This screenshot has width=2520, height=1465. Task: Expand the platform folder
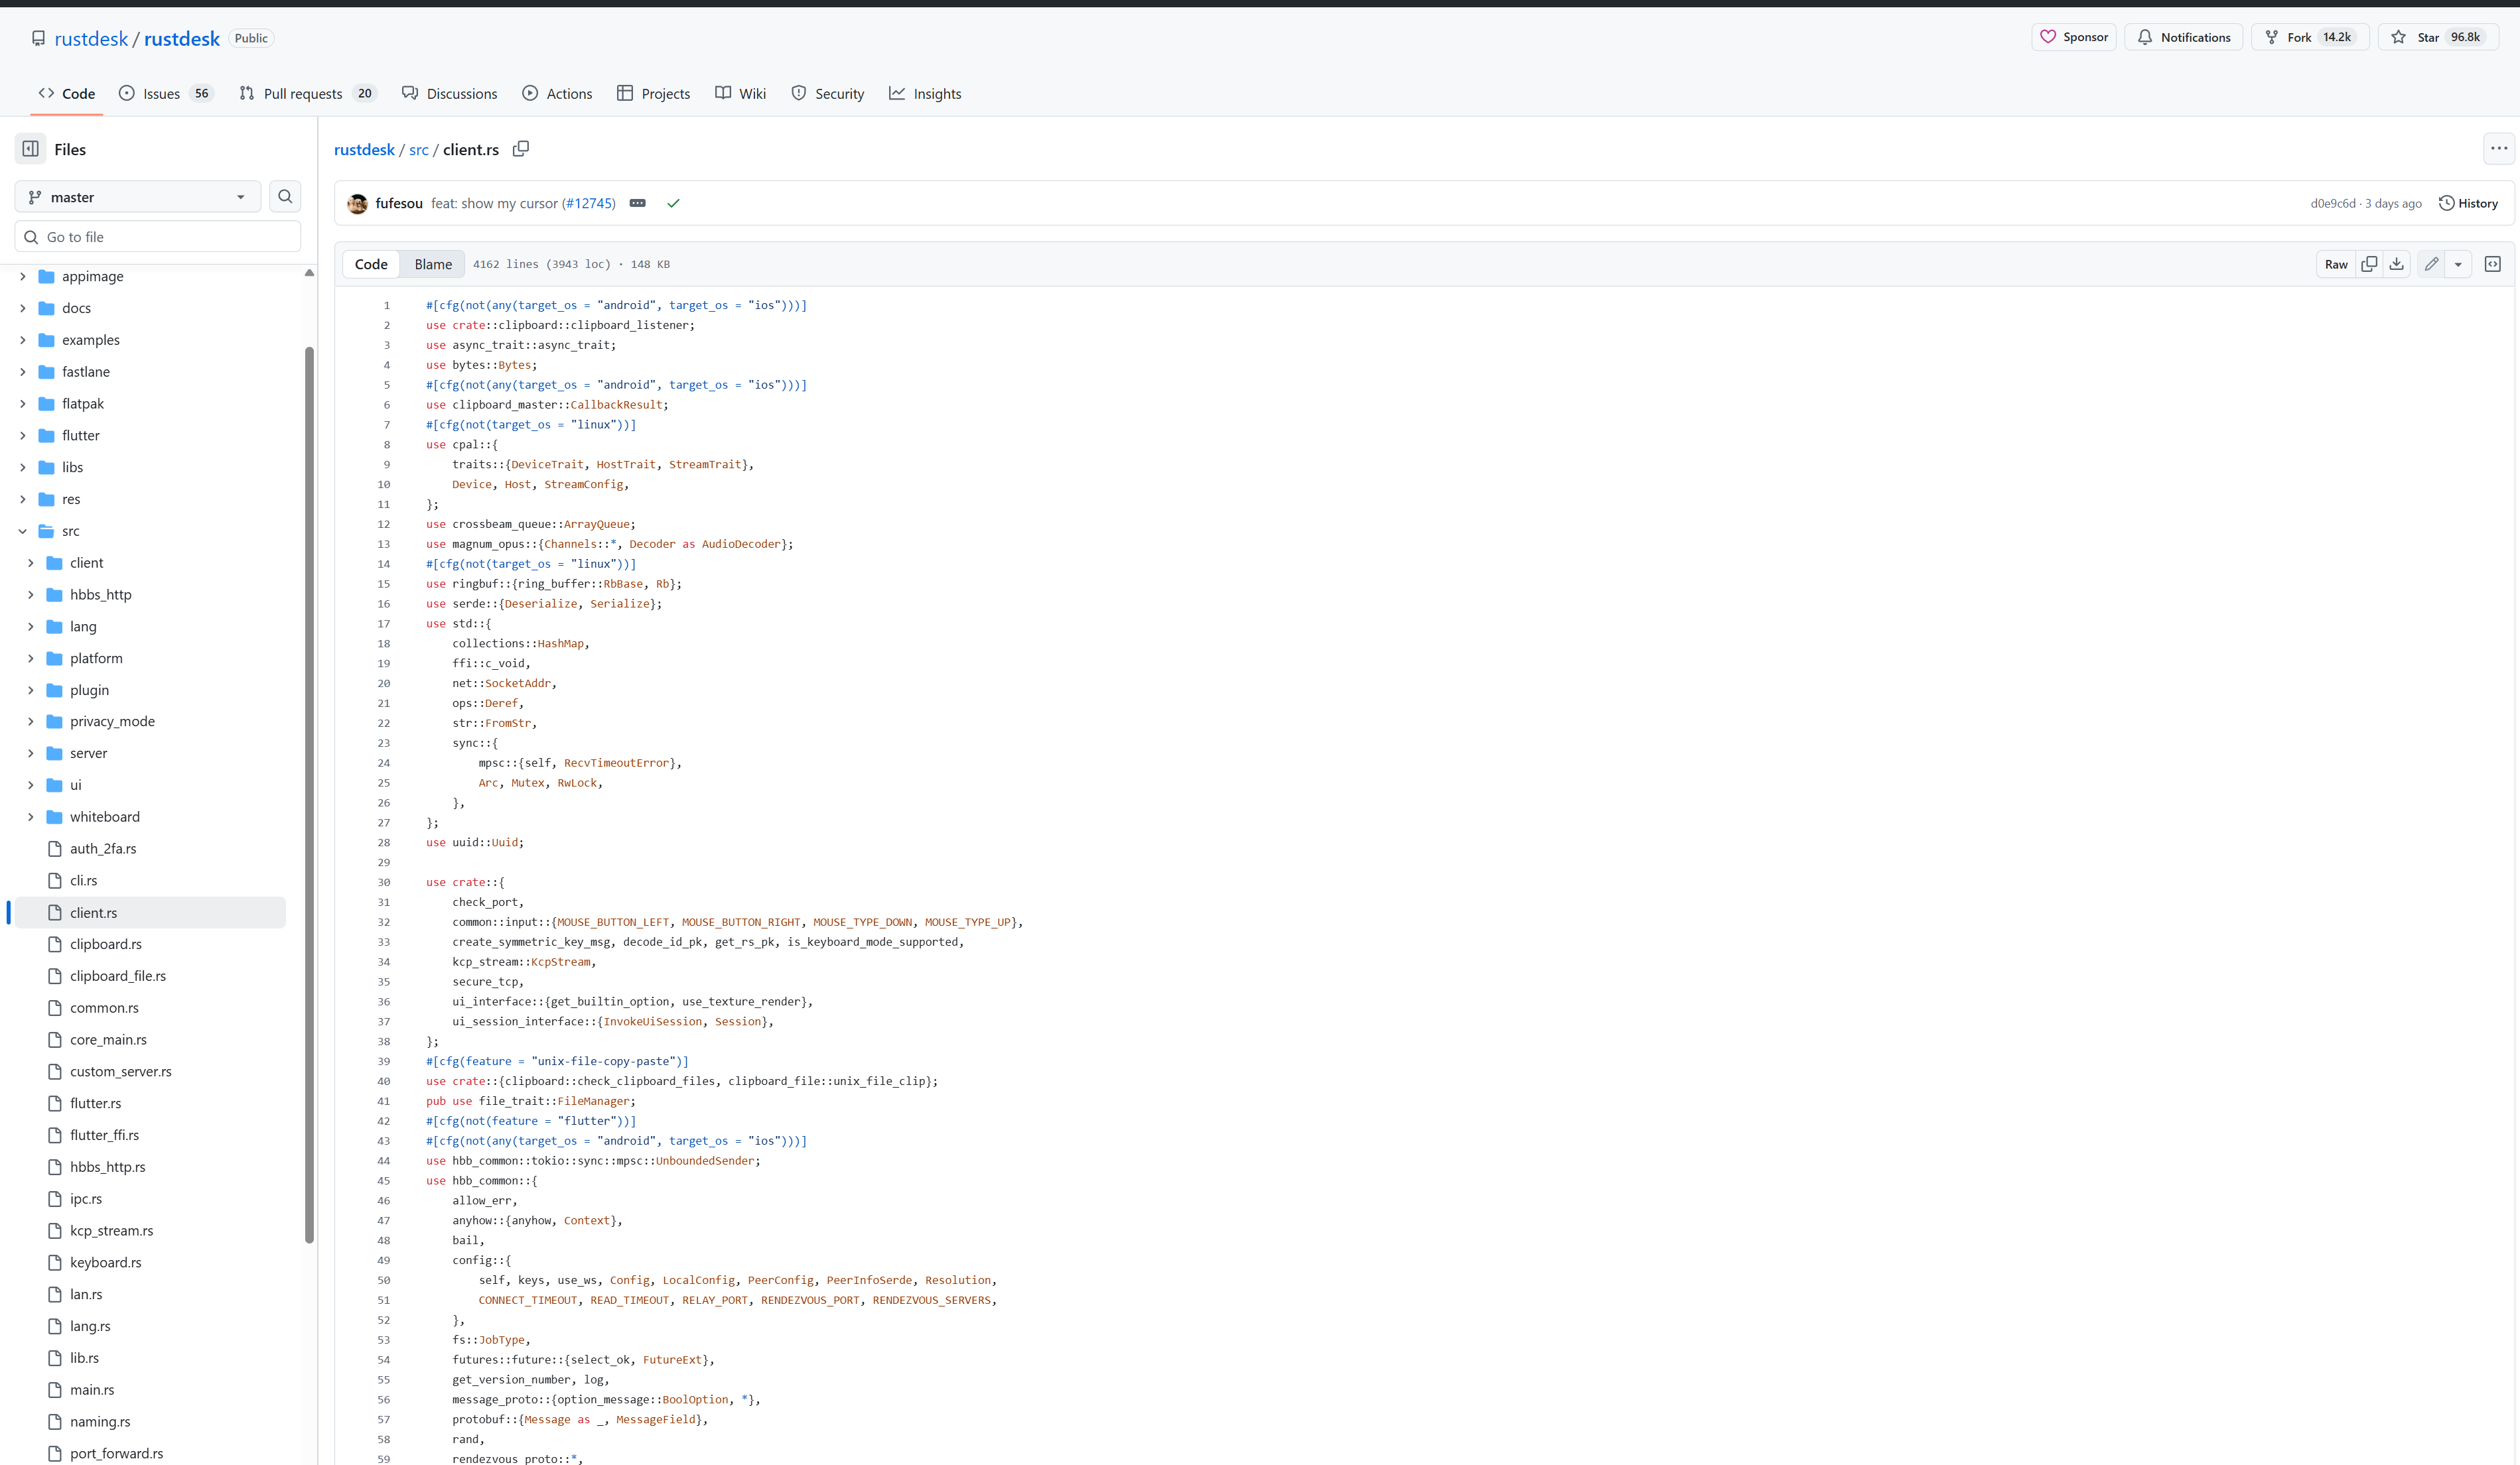[30, 659]
